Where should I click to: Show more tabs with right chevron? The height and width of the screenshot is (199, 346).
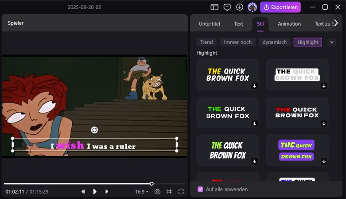click(x=336, y=23)
